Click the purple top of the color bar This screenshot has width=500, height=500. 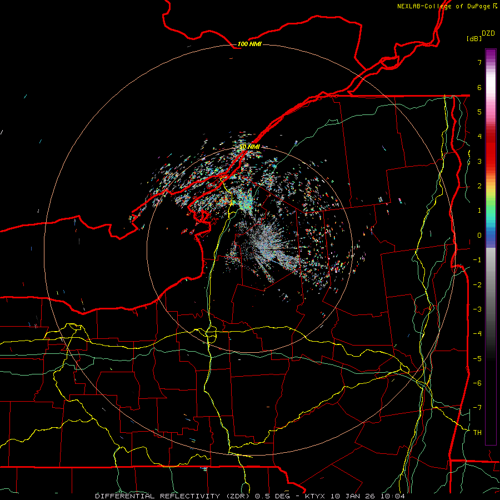(491, 54)
